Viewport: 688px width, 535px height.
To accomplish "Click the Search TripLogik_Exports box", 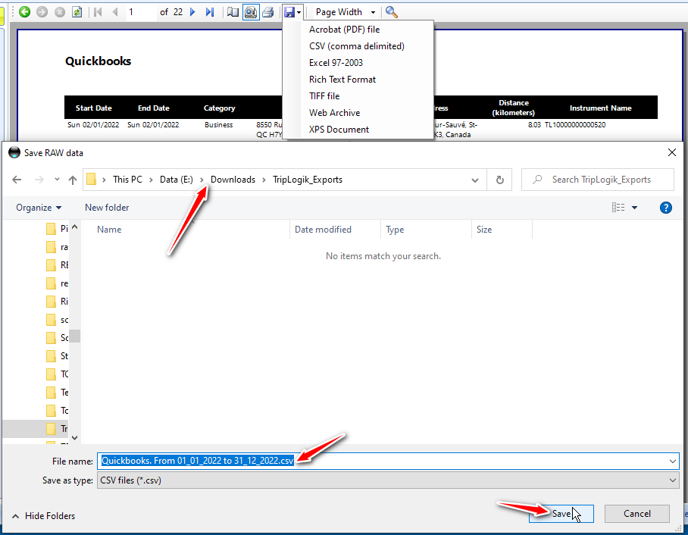I will coord(598,180).
